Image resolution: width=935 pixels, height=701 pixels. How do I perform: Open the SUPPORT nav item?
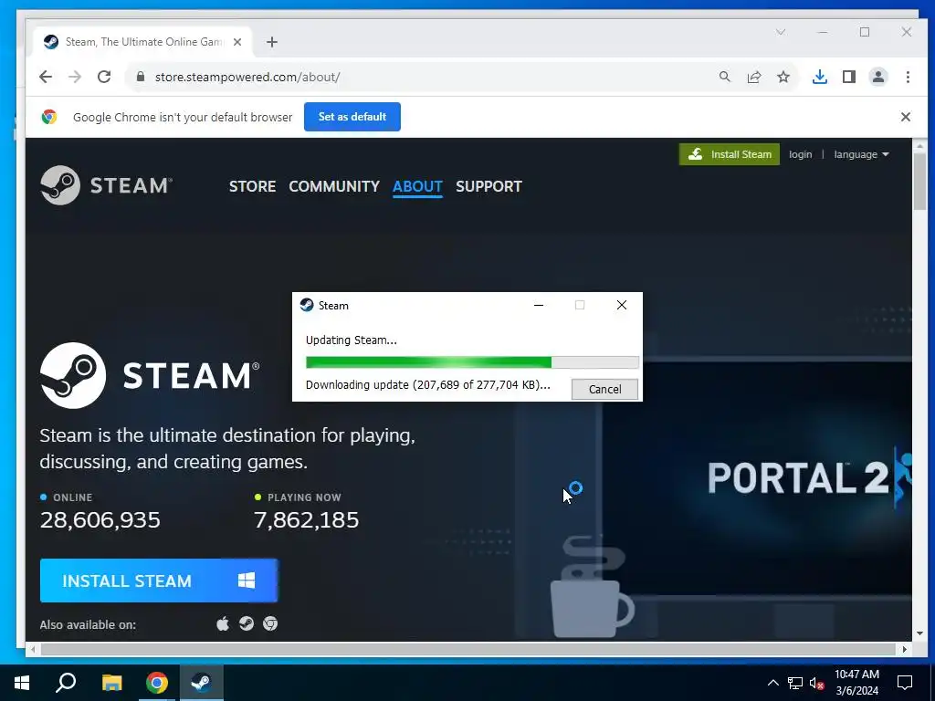[489, 186]
